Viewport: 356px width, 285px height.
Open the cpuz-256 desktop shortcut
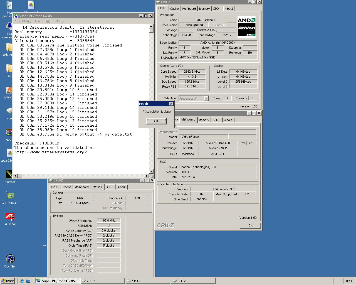[x=9, y=153]
